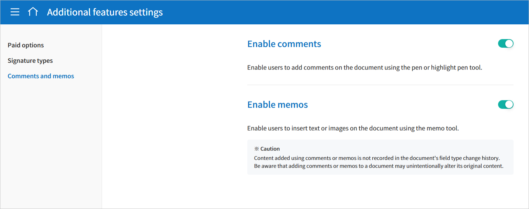Click the Enable comments heading
Screen dimensions: 529x209
[284, 44]
